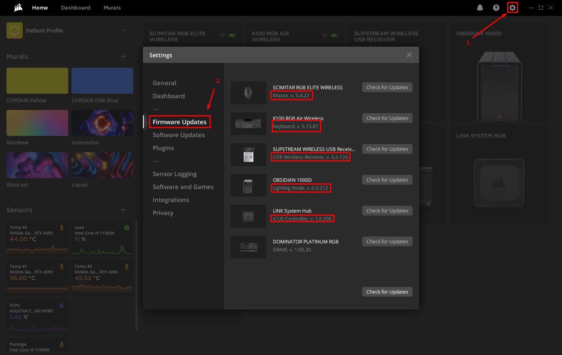Viewport: 562px width, 355px height.
Task: Check for updates on SCIMITAR RGB ELITE WIRELESS
Action: pyautogui.click(x=387, y=87)
